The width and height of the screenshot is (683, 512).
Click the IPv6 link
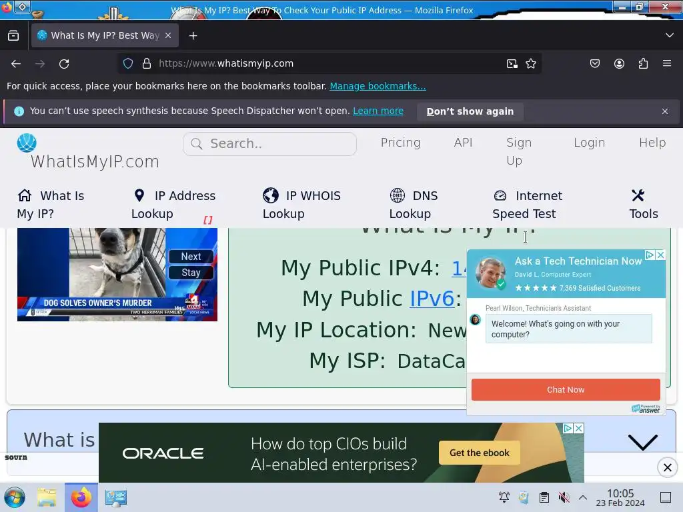pyautogui.click(x=432, y=299)
